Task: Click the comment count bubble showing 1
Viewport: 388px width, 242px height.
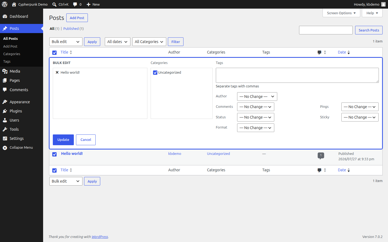Action: point(321,156)
